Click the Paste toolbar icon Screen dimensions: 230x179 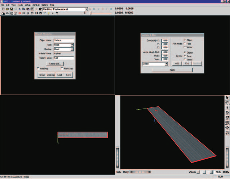pos(28,9)
